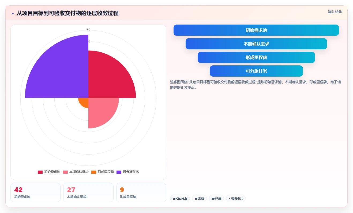
Task: Open the 9 形成里程碑 stat card
Action: (141, 192)
